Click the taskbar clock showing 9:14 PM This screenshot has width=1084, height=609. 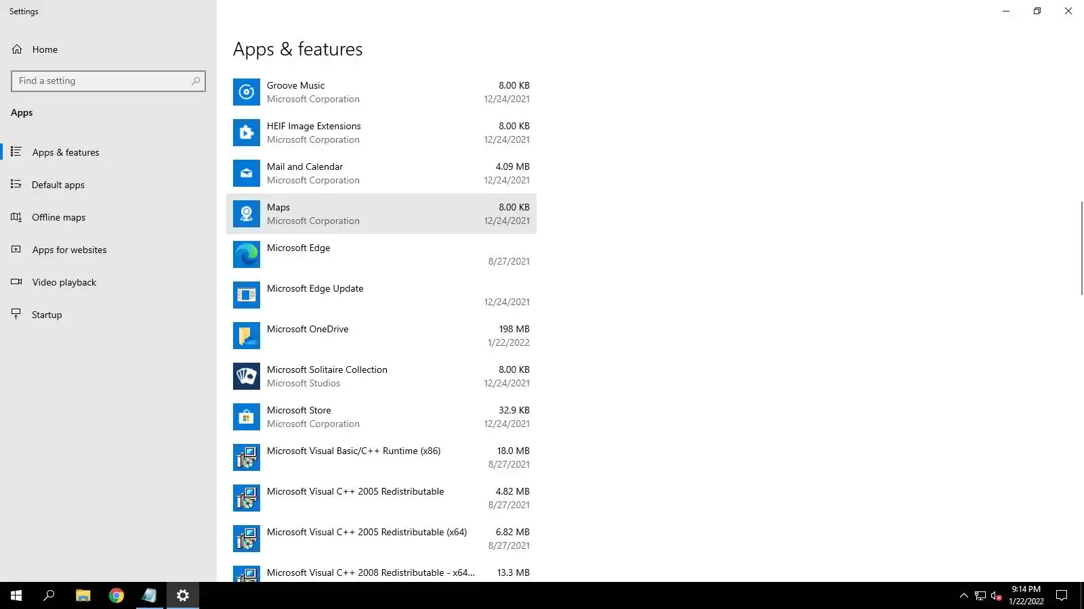tap(1026, 595)
